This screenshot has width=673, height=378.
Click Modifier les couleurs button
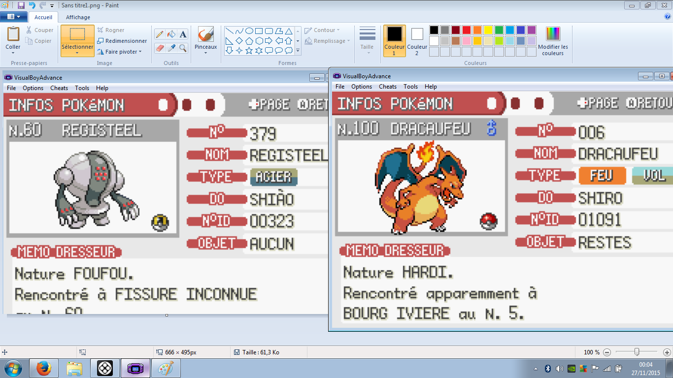click(x=553, y=41)
